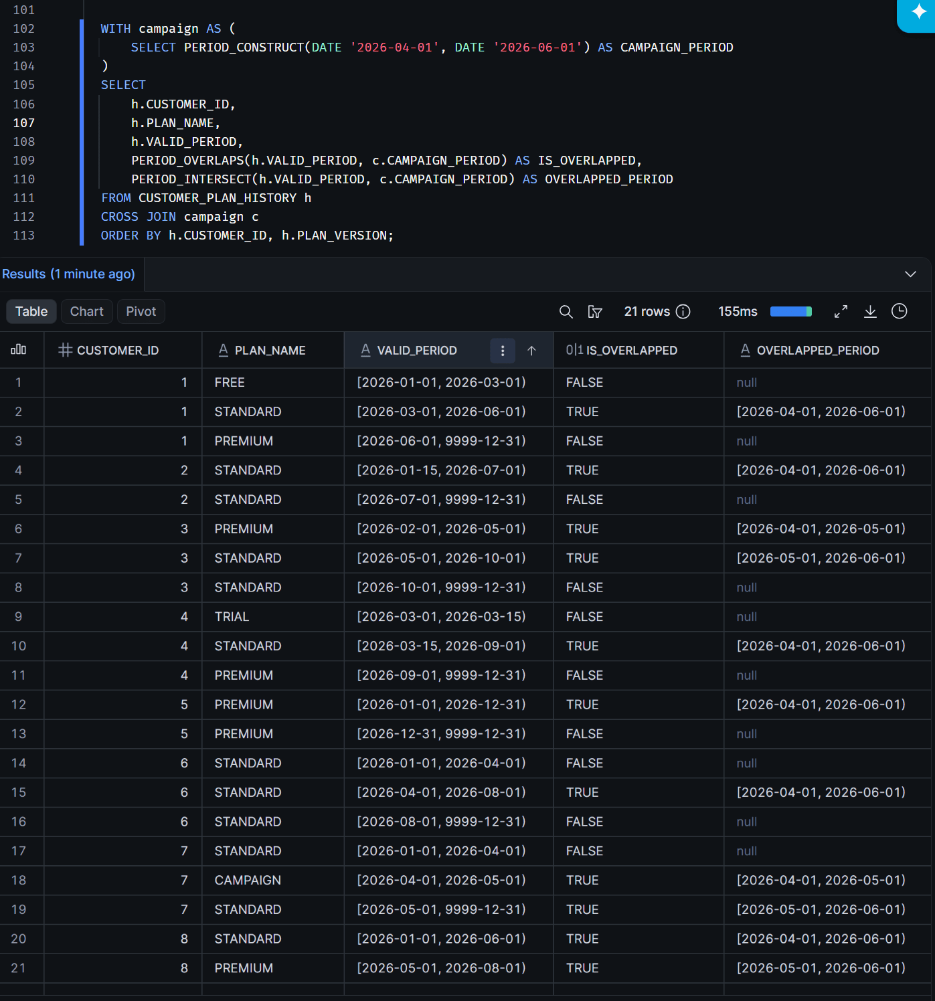Select row number 1 in results

click(19, 383)
